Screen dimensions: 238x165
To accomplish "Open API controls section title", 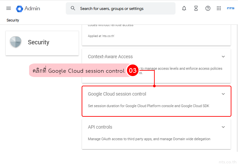I will pyautogui.click(x=100, y=127).
